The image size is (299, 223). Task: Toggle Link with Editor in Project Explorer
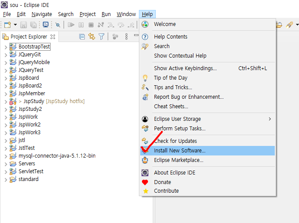[92, 36]
